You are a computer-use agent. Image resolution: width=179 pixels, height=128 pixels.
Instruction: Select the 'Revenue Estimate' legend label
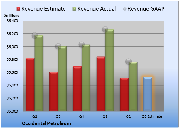[44, 9]
